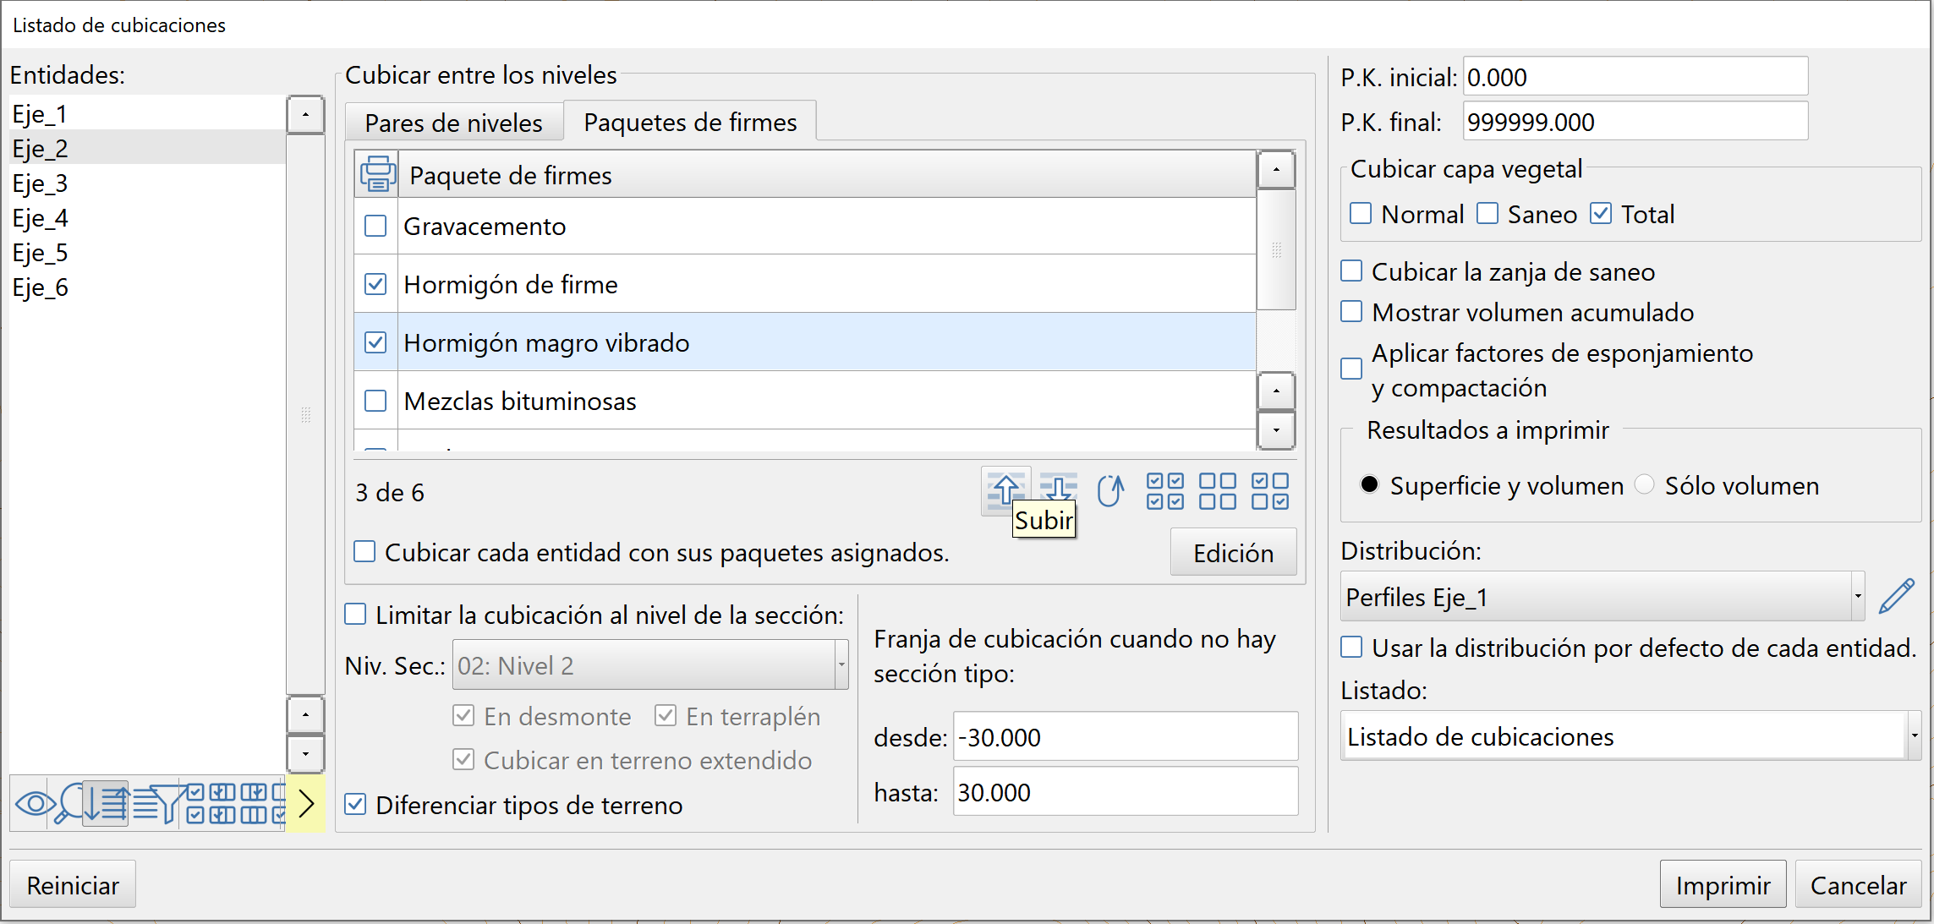Click the Subir arrow to move package up
The image size is (1934, 924).
point(1005,490)
